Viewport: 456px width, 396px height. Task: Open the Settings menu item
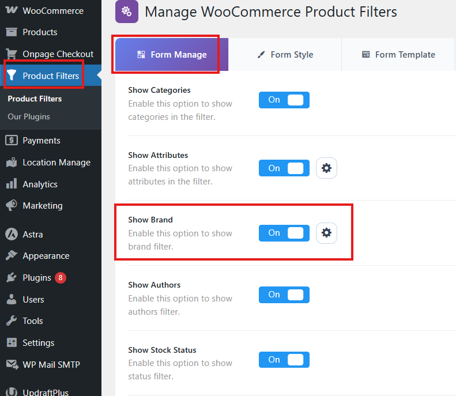point(51,342)
